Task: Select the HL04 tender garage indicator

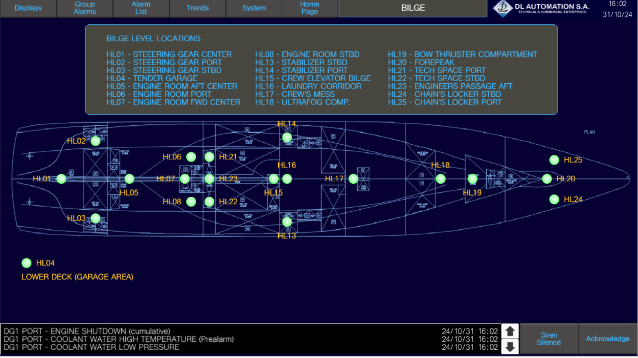Action: point(26,263)
